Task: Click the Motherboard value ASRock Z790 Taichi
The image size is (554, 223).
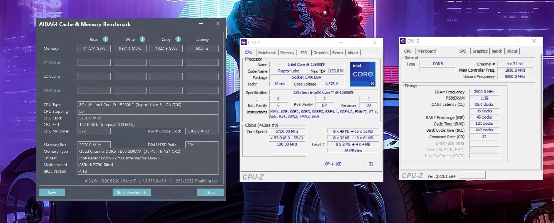Action: click(148, 165)
